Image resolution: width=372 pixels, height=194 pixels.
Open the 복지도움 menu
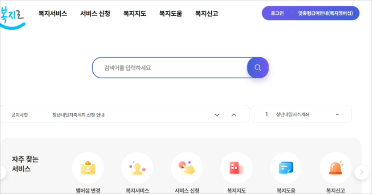171,14
